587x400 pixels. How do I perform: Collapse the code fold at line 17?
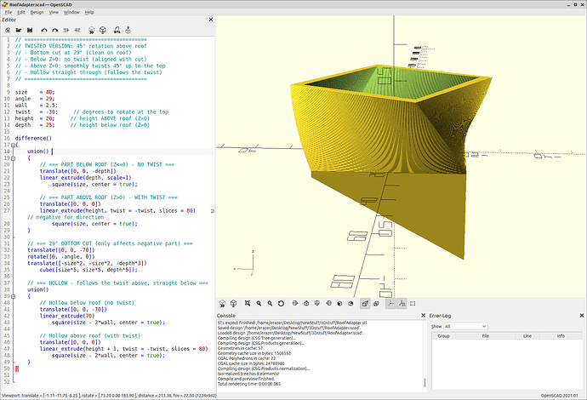pos(13,145)
